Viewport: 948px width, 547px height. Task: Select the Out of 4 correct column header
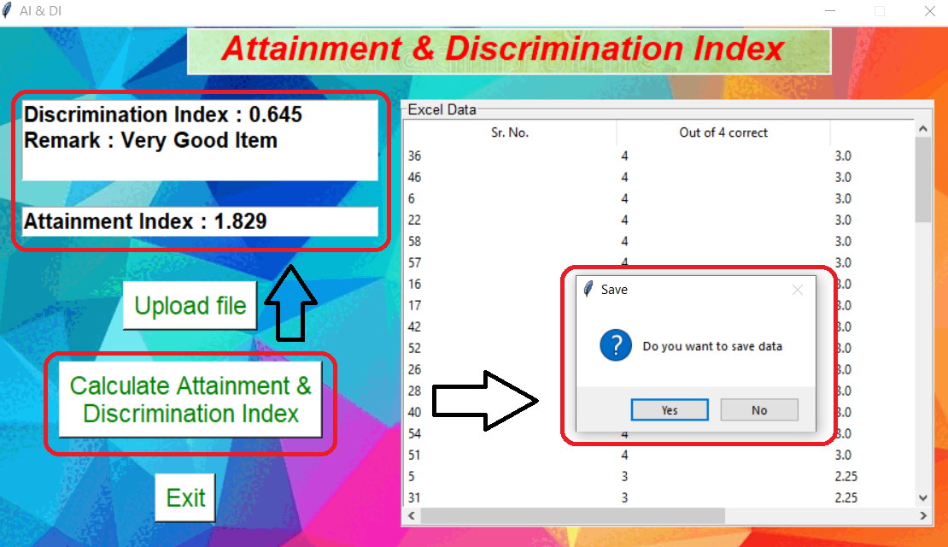tap(723, 132)
